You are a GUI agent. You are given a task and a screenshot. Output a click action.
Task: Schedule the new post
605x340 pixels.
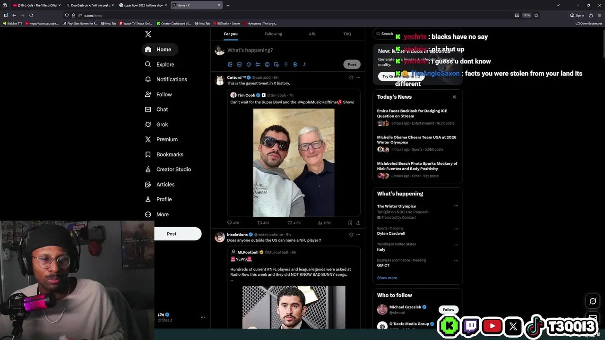pos(277,64)
